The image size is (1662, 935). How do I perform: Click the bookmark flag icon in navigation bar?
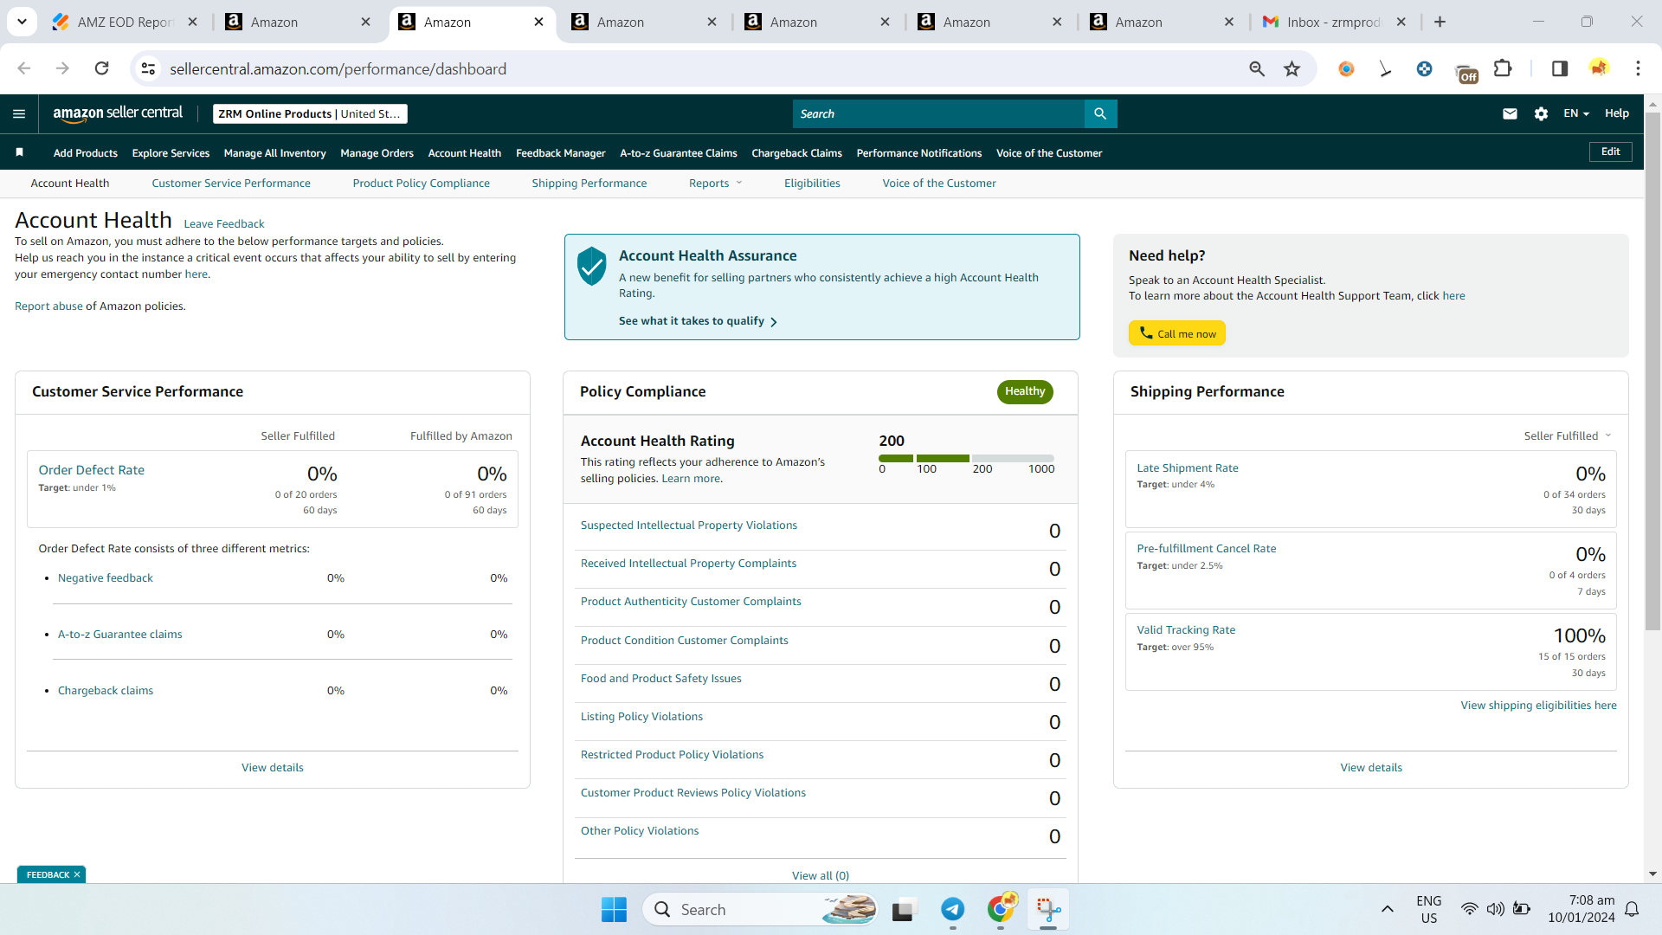(19, 152)
